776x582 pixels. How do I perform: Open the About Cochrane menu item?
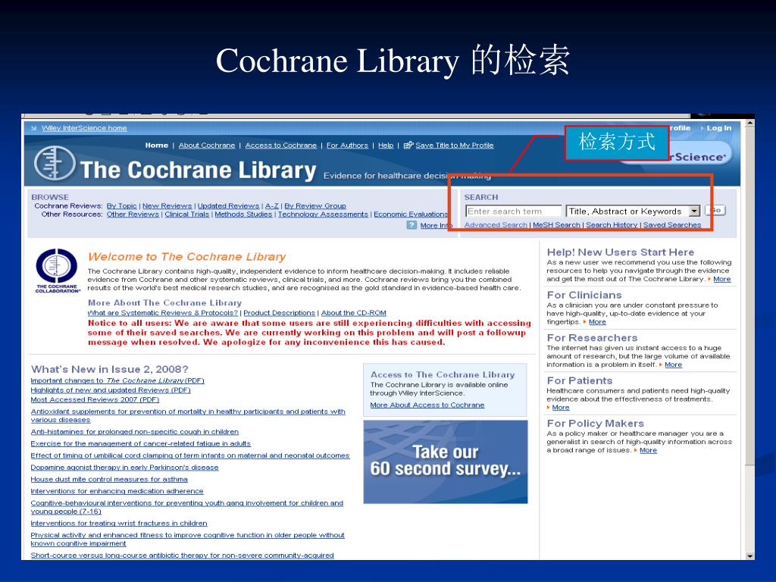[207, 145]
